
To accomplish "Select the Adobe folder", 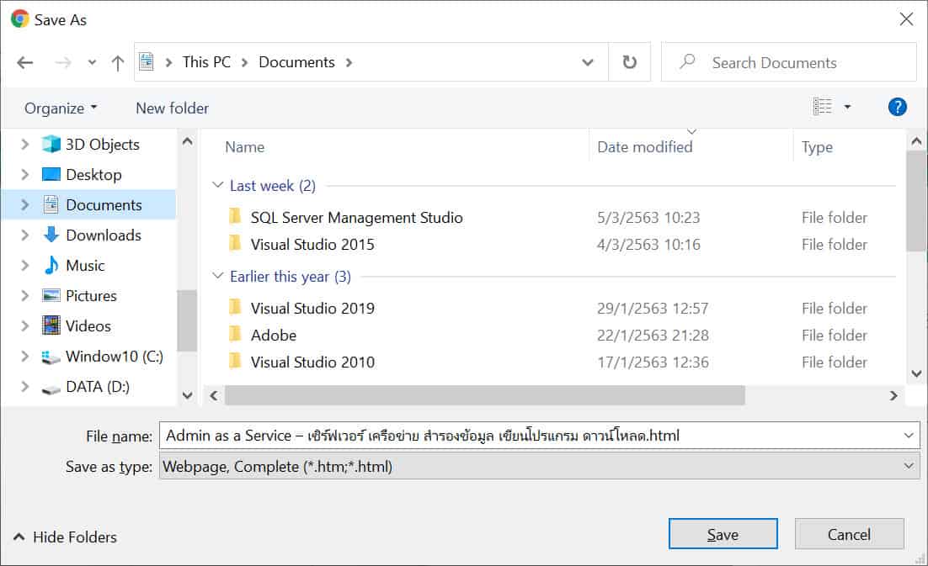I will coord(274,335).
